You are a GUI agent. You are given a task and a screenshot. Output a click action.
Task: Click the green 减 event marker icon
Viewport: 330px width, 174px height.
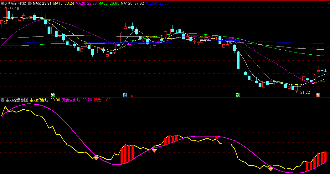(53, 95)
